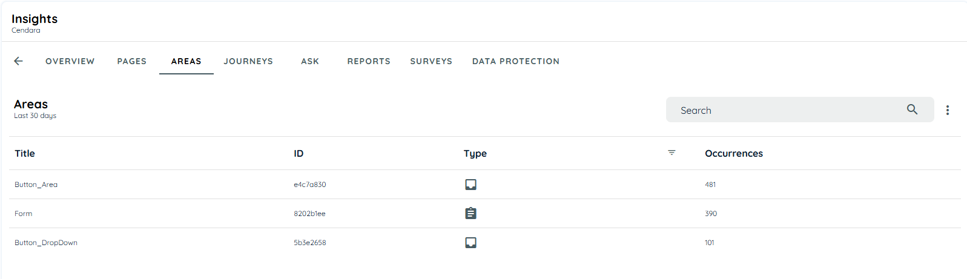Open the three-dot more options menu
The height and width of the screenshot is (279, 967).
(x=948, y=110)
